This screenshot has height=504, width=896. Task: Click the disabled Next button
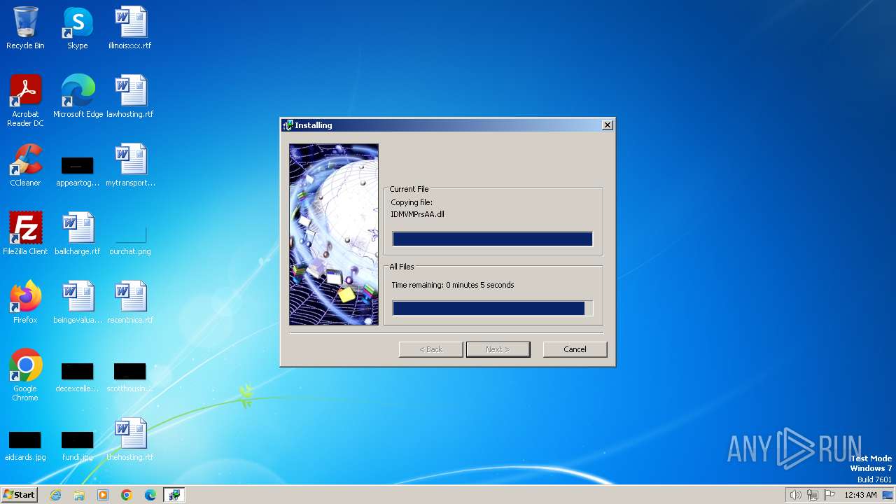click(x=498, y=349)
